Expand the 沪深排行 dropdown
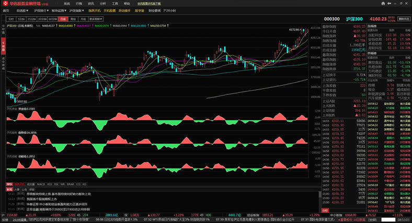This screenshot has height=223, width=412. 40,10
